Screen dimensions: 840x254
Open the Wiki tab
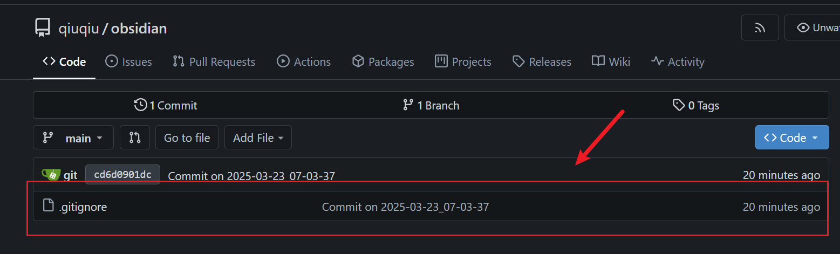611,61
